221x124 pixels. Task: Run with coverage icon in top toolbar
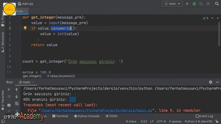point(201,4)
